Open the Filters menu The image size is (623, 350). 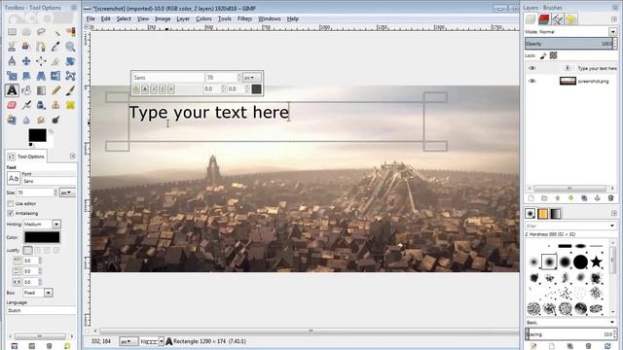[244, 18]
